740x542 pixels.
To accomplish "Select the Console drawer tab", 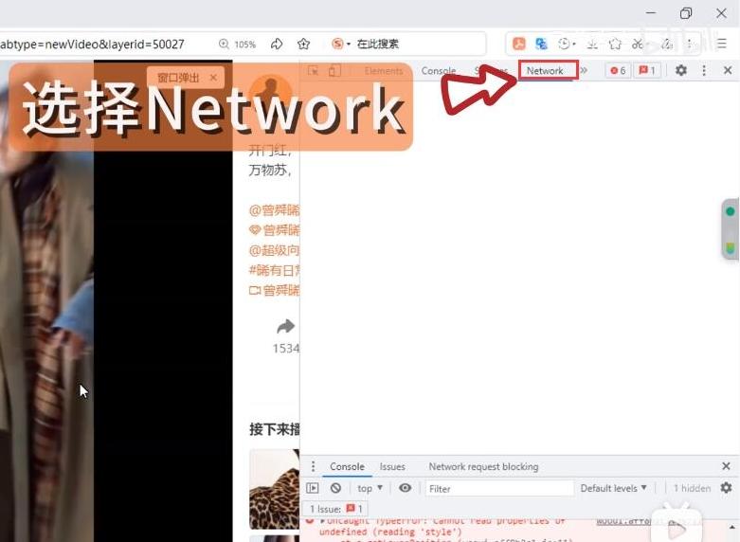I will tap(348, 466).
